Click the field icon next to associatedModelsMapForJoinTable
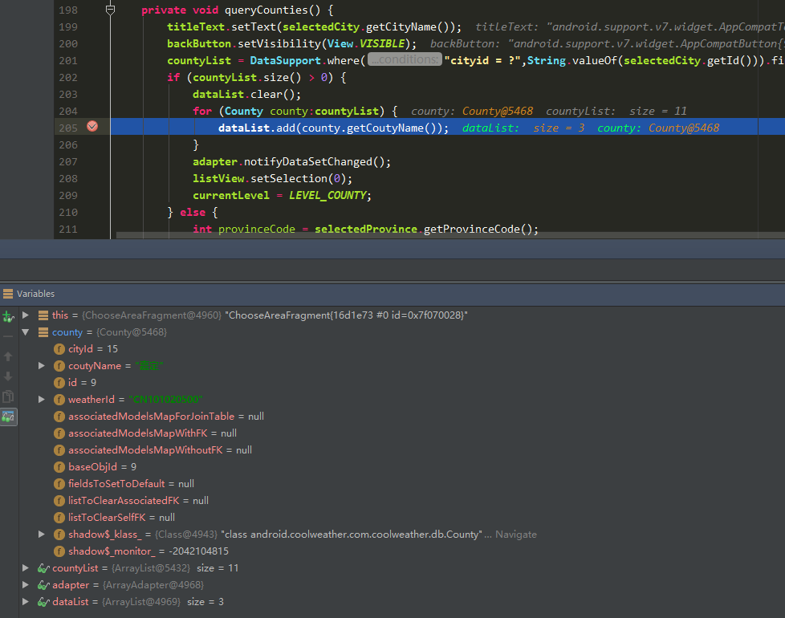The height and width of the screenshot is (618, 785). [59, 417]
